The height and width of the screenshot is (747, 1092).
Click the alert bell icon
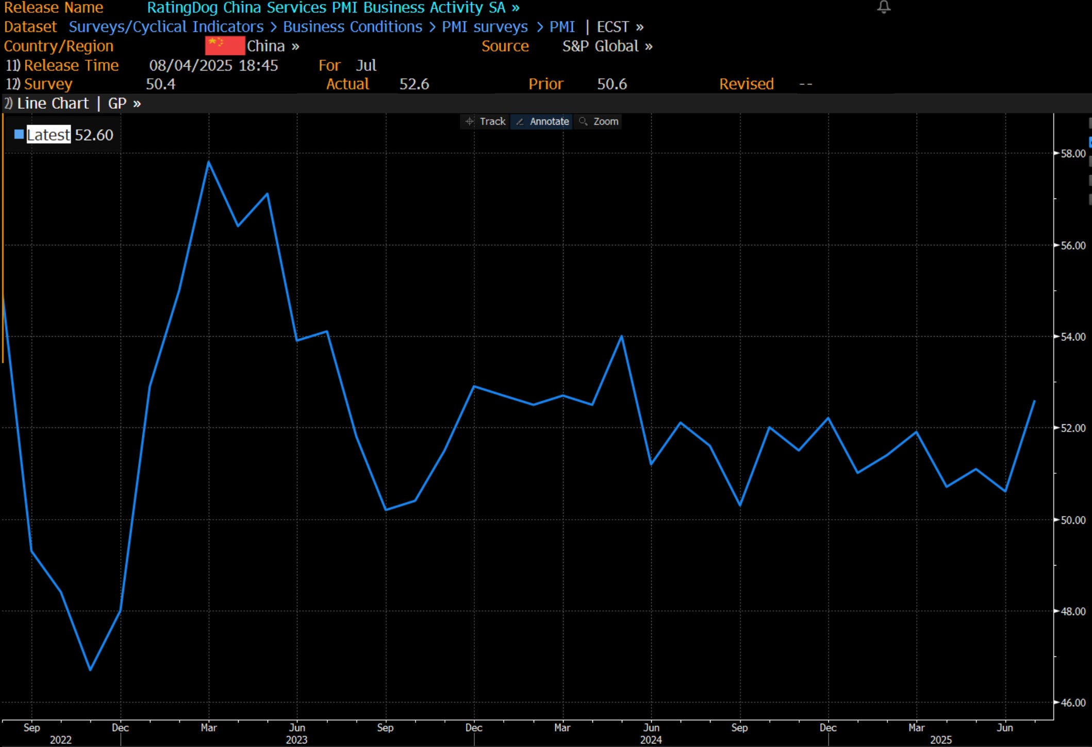pyautogui.click(x=884, y=7)
